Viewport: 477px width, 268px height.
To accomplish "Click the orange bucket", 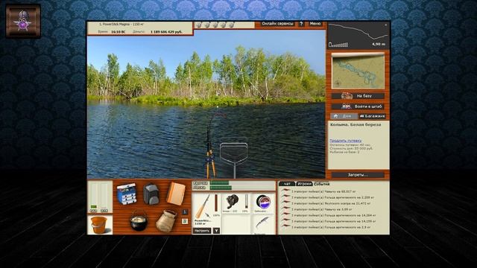I will 99,225.
